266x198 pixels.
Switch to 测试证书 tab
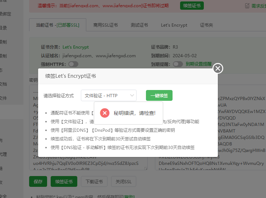(139, 25)
